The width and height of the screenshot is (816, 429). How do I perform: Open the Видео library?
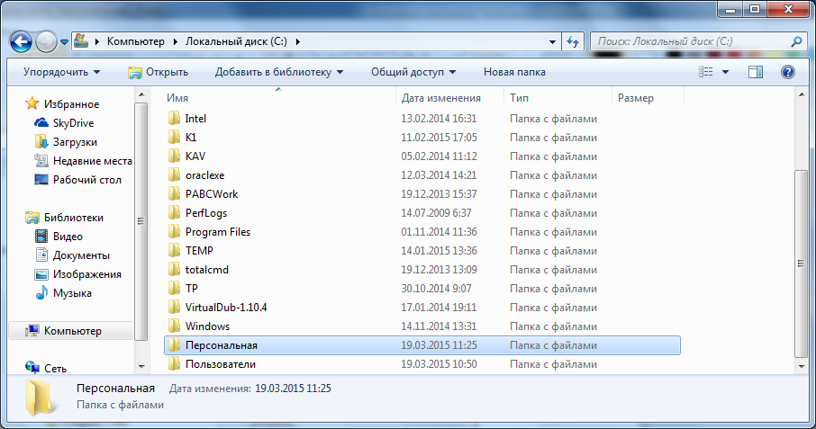tap(59, 237)
